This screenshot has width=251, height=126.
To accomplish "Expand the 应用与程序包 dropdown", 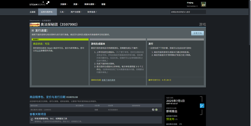I will 47,12.
